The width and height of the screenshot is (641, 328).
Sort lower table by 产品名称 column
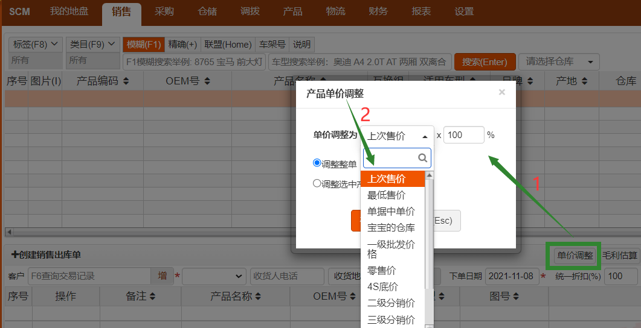257,296
